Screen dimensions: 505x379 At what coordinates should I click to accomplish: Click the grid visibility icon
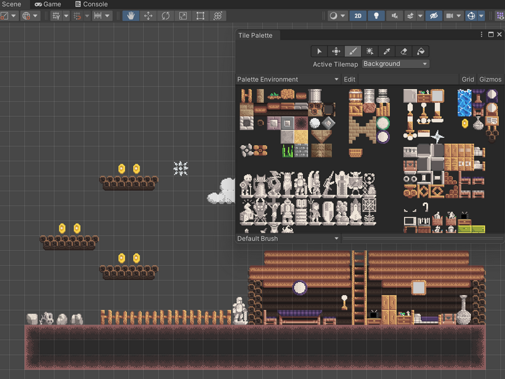pyautogui.click(x=56, y=16)
